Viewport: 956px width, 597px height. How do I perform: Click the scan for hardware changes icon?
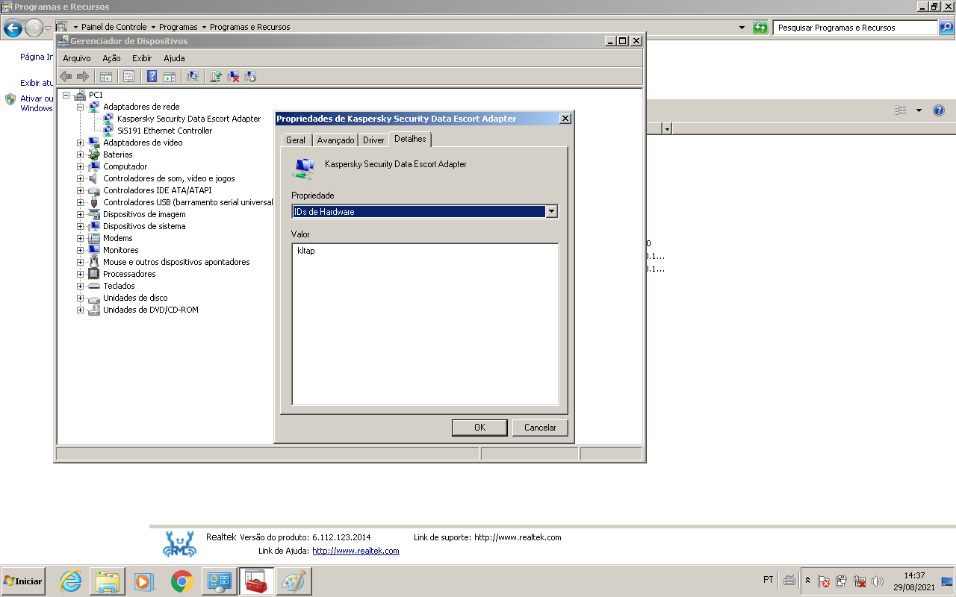pos(193,76)
